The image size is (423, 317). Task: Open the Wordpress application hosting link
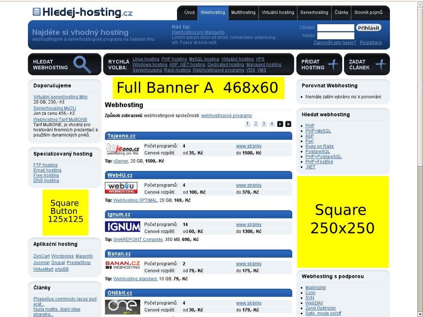click(x=62, y=256)
